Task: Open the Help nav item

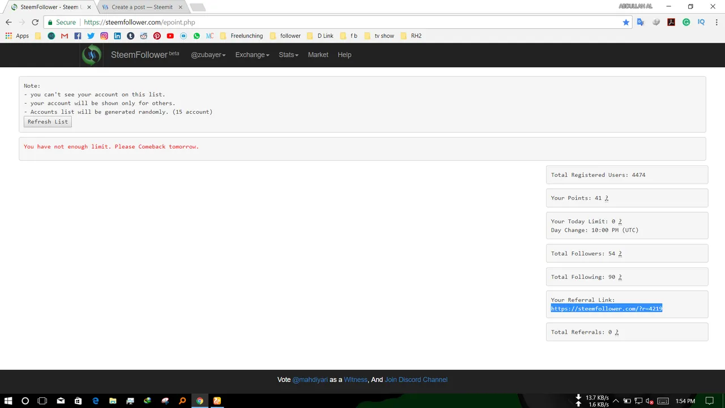Action: 344,55
